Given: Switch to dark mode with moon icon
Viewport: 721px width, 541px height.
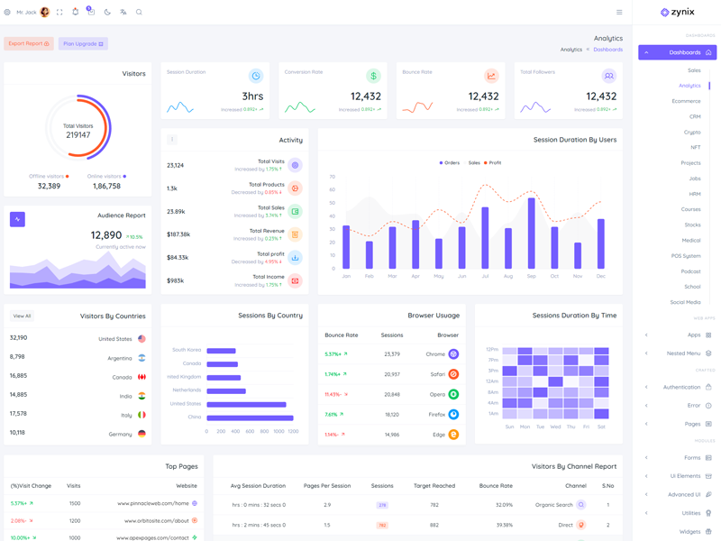Looking at the screenshot, I should [107, 13].
